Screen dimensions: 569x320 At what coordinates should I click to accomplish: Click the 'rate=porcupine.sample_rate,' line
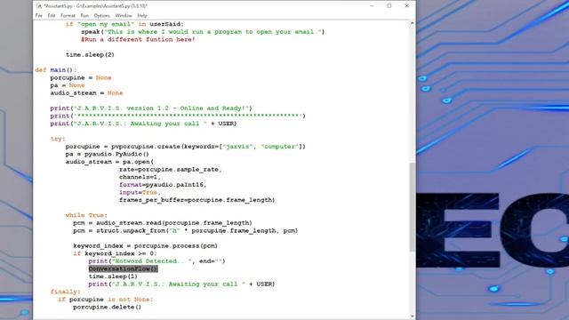170,170
